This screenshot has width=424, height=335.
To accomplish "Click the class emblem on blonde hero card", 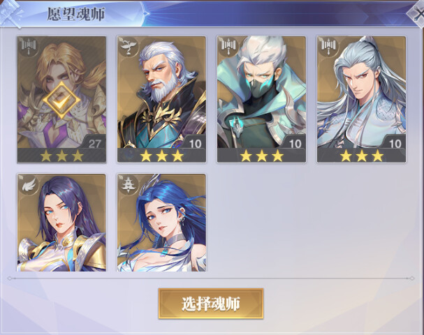I will tap(29, 47).
